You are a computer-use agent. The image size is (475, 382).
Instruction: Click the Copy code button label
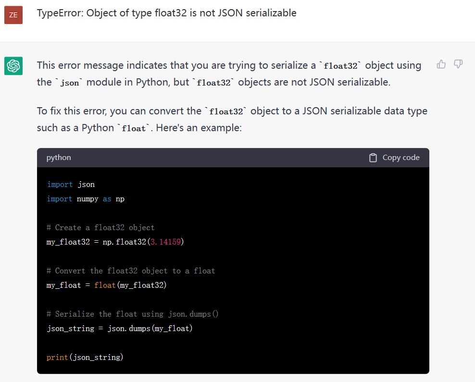(401, 158)
